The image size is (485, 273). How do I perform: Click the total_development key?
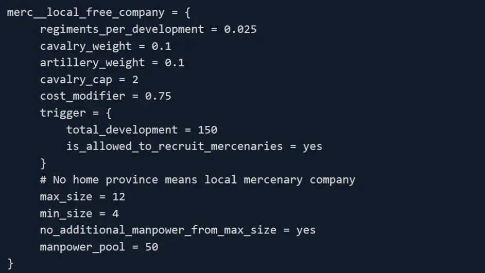(122, 130)
